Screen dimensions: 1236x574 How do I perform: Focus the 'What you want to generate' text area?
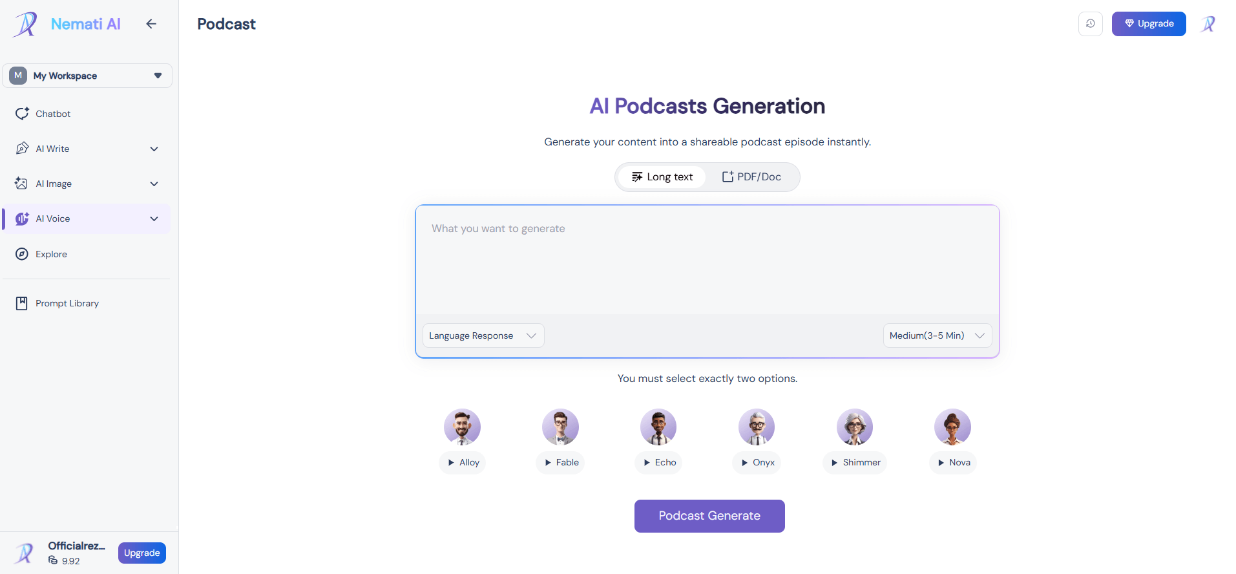click(707, 260)
